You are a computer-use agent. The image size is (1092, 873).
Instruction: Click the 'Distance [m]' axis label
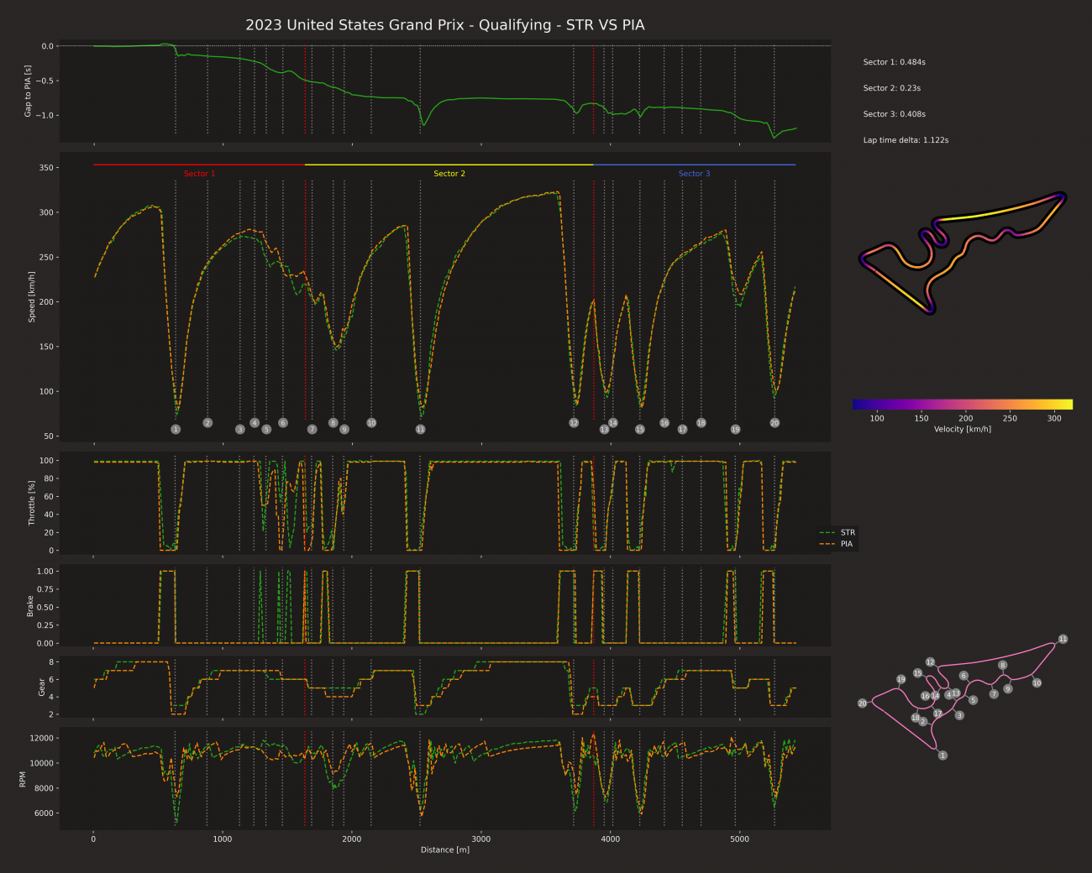pyautogui.click(x=445, y=849)
